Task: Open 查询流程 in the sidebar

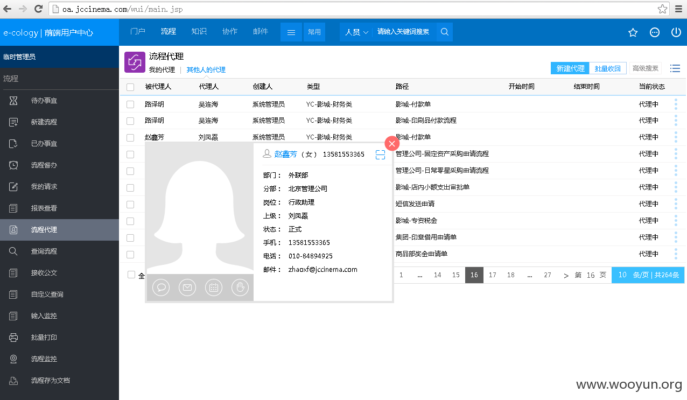Action: 59,251
